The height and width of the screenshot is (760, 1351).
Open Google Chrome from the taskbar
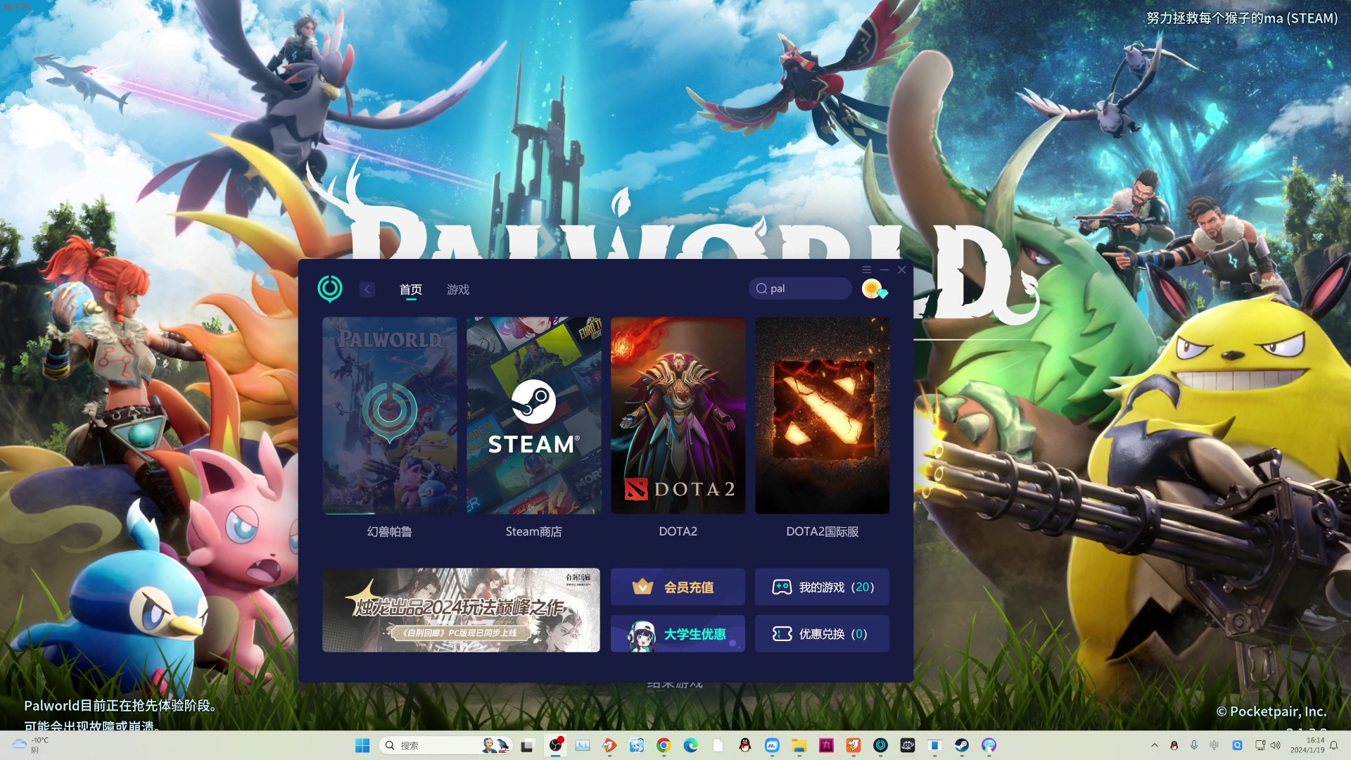coord(664,745)
